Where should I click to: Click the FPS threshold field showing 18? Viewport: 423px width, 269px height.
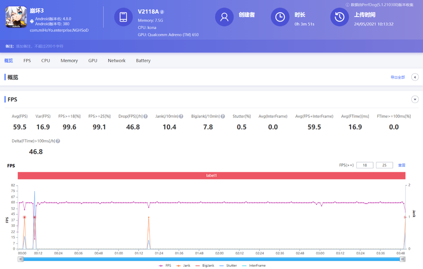click(364, 166)
